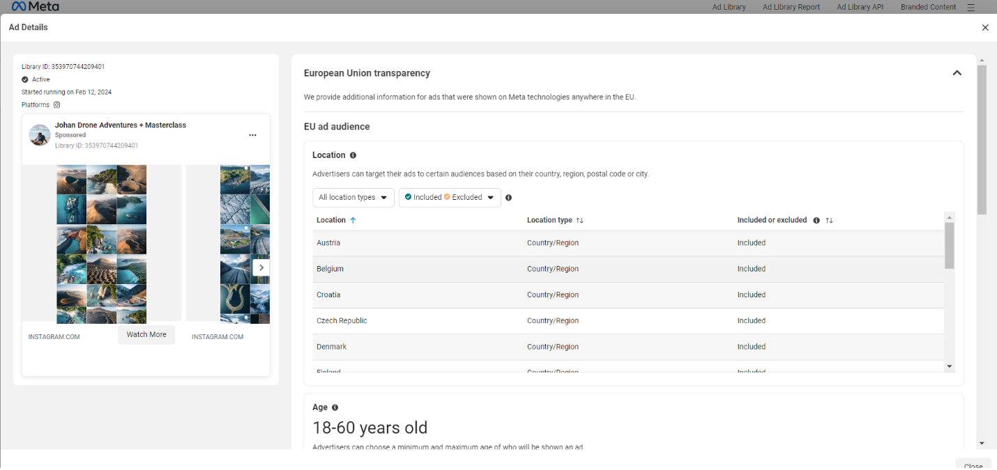997x470 pixels.
Task: Click first INSTAGRAM.COM link under carousel
Action: click(54, 337)
